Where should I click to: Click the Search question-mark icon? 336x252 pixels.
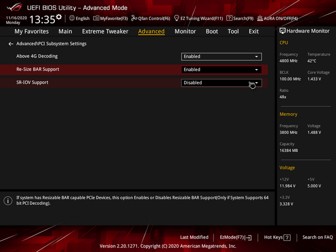coord(229,18)
